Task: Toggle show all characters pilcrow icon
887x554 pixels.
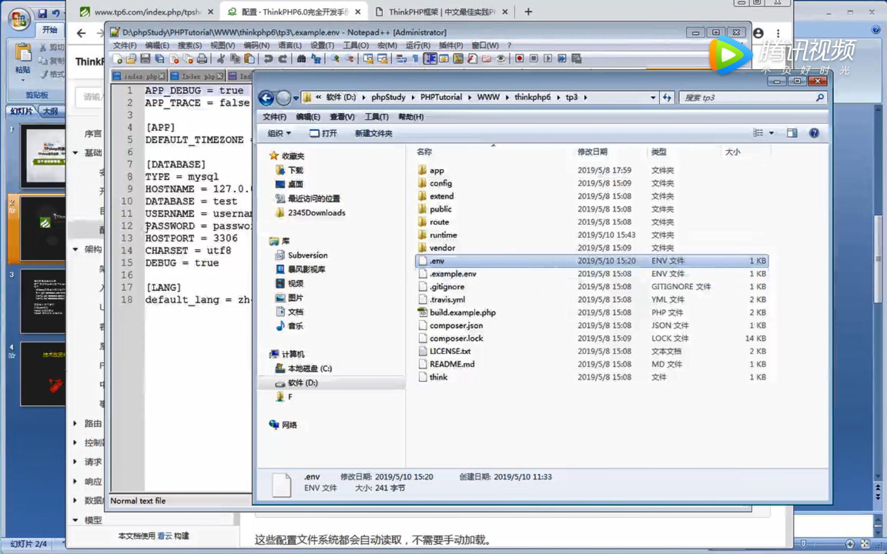Action: (x=416, y=59)
